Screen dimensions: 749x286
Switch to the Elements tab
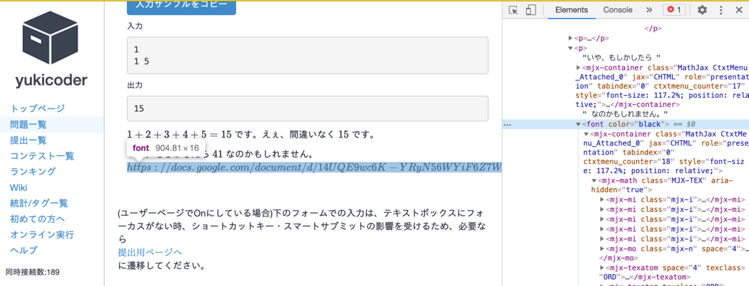pyautogui.click(x=571, y=10)
